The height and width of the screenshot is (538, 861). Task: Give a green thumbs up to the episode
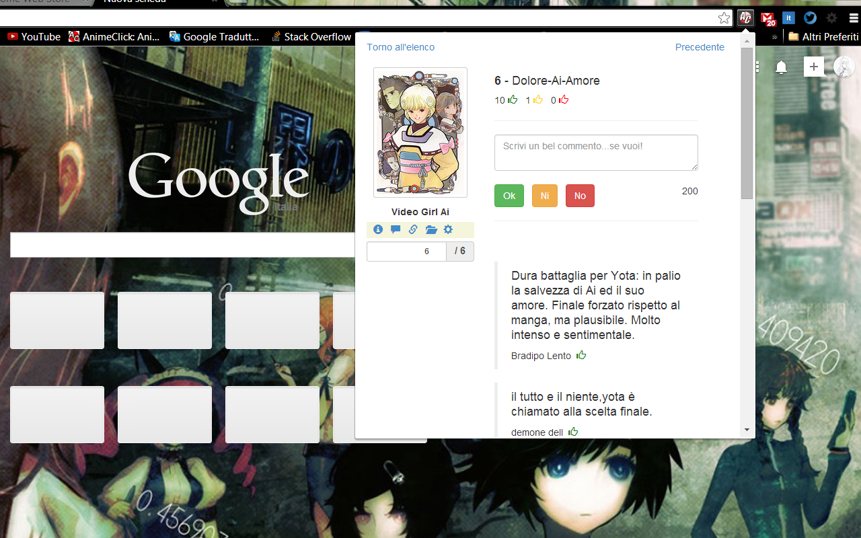(x=513, y=99)
